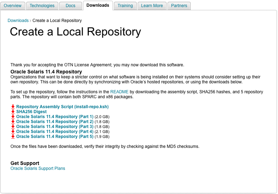
Task: Go to the Training tab
Action: point(125,6)
